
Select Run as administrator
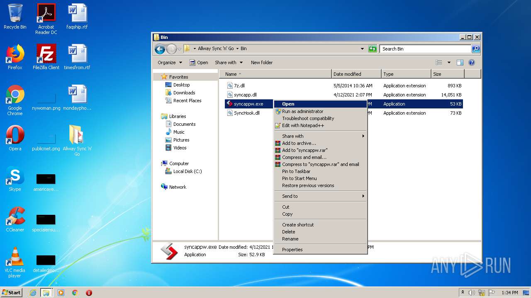pyautogui.click(x=320, y=111)
